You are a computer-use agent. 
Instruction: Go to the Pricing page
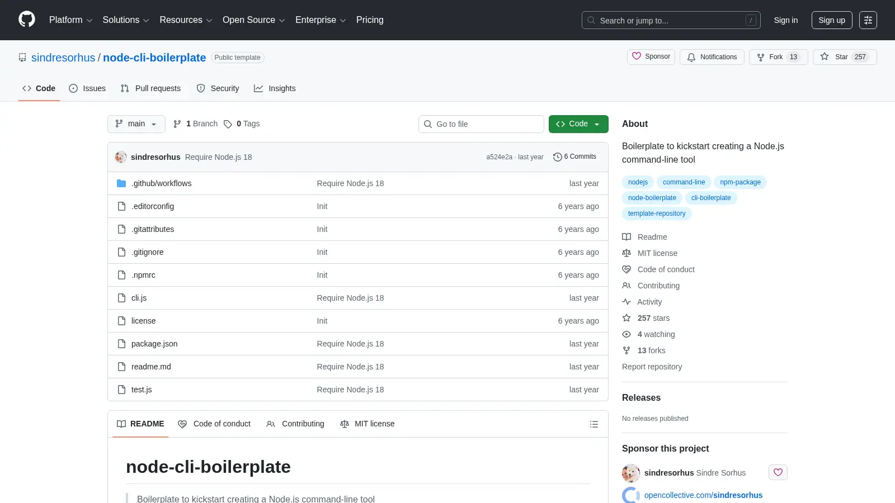tap(370, 20)
